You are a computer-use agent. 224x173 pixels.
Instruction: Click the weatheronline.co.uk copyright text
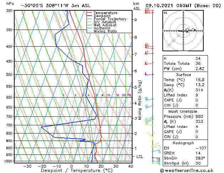(x=187, y=171)
